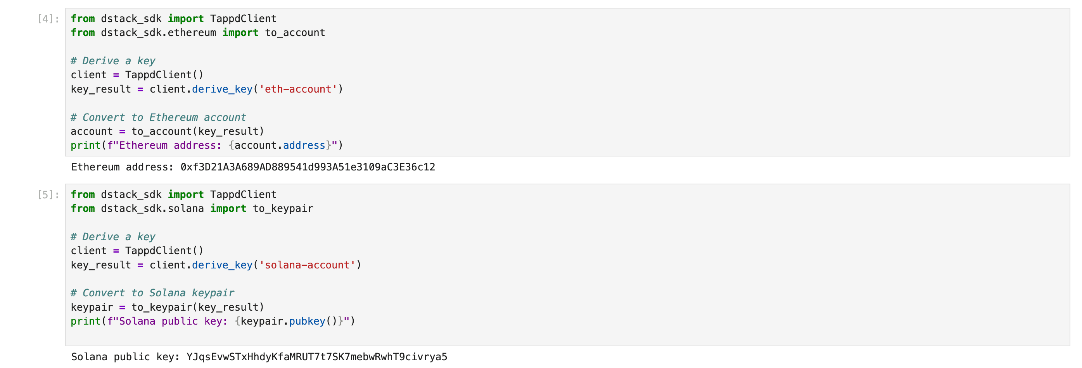Viewport: 1082px width, 368px height.
Task: Click the '# Convert to Ethereum account' comment
Action: pyautogui.click(x=158, y=117)
